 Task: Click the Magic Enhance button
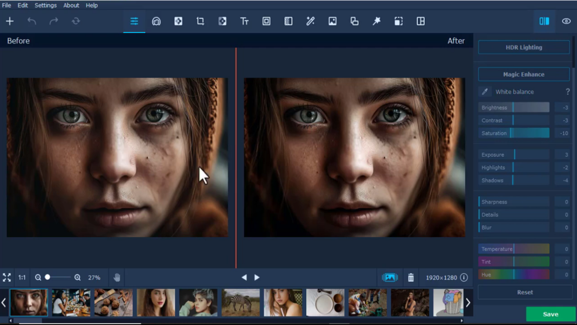click(524, 74)
